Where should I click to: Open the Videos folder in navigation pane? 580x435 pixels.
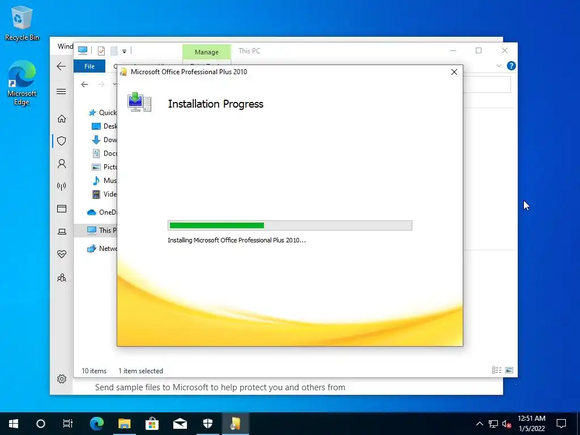(104, 194)
